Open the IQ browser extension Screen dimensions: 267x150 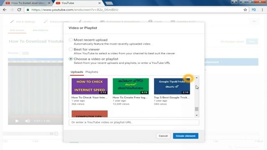254,10
